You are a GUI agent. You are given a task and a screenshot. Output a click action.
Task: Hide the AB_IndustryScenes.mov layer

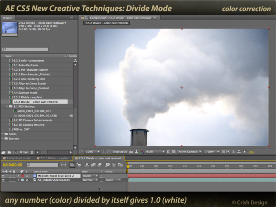click(x=3, y=180)
